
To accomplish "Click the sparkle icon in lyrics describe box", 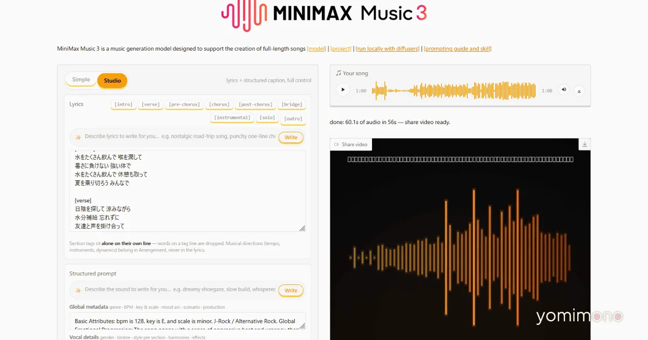I will pyautogui.click(x=78, y=137).
